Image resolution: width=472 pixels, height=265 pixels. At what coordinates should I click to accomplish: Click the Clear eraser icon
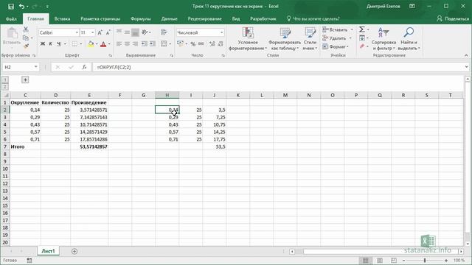tap(362, 46)
